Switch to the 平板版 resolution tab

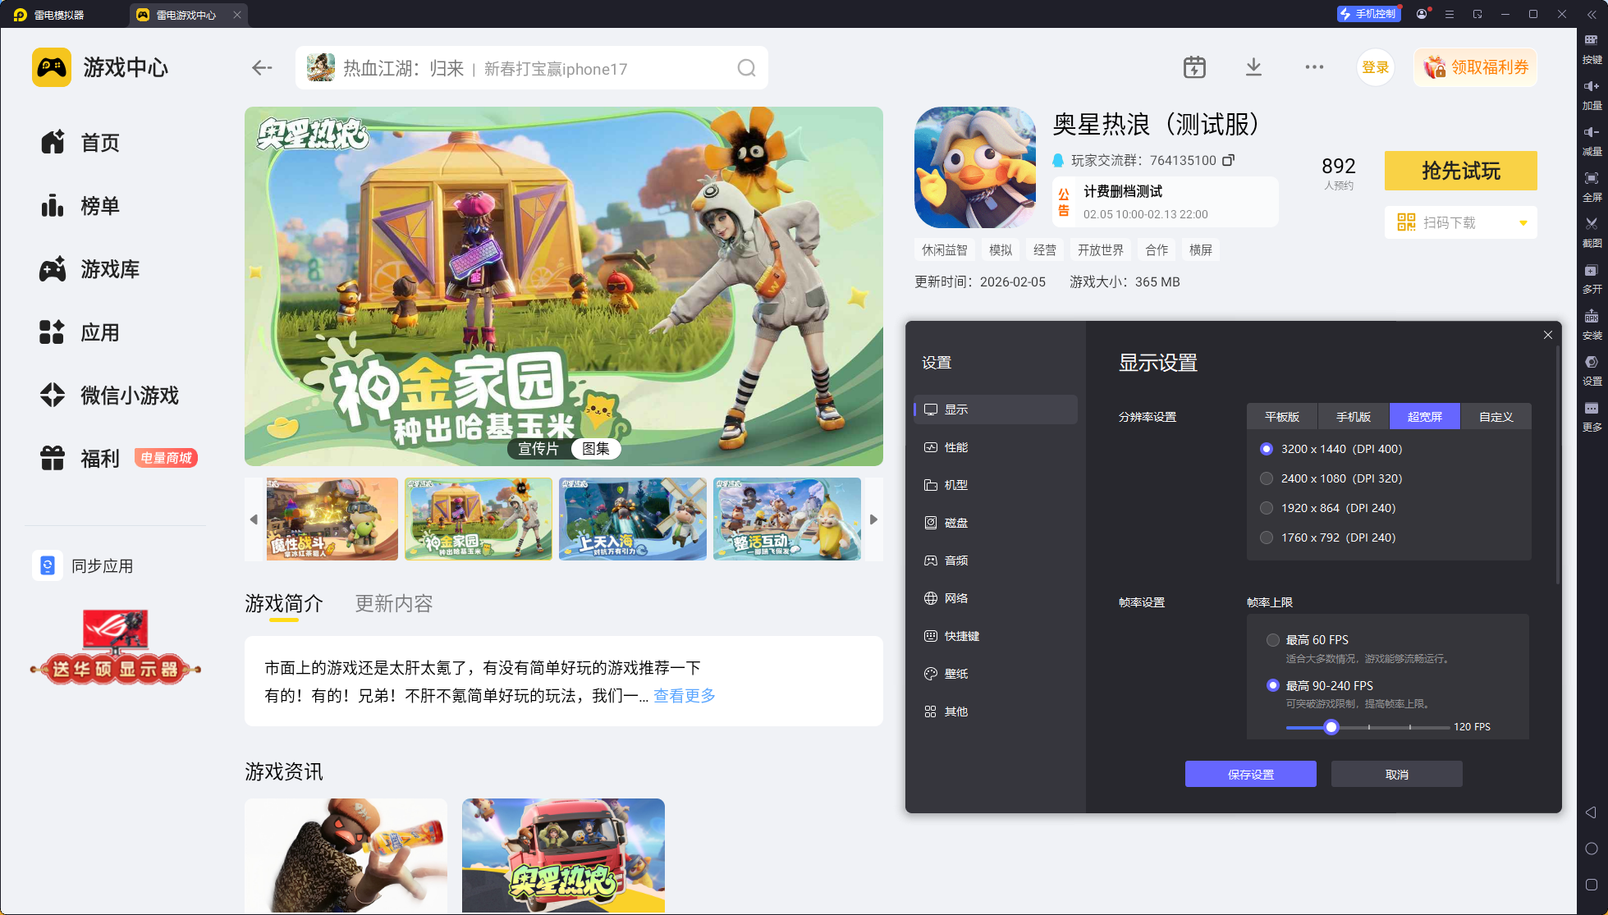[x=1281, y=417]
